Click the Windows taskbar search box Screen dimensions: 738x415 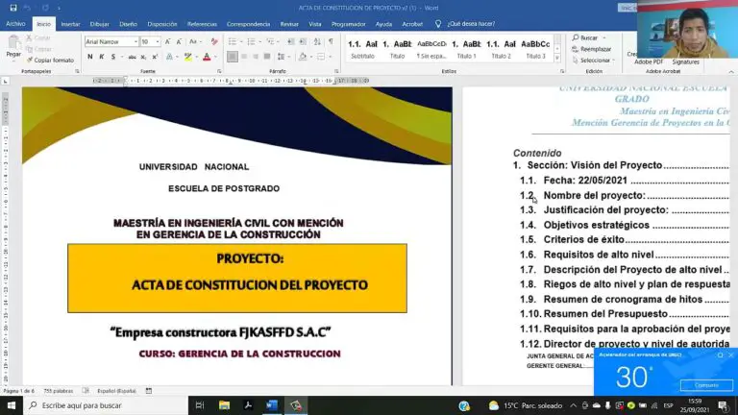[x=106, y=405]
